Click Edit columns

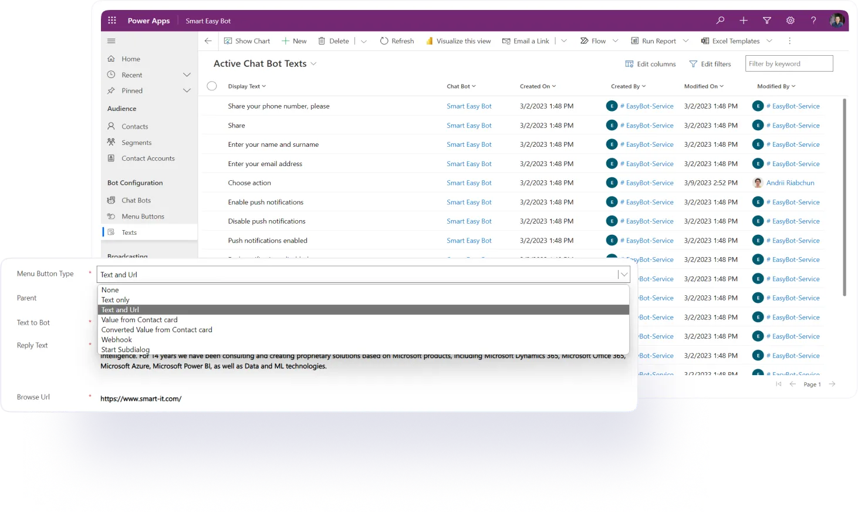coord(650,64)
